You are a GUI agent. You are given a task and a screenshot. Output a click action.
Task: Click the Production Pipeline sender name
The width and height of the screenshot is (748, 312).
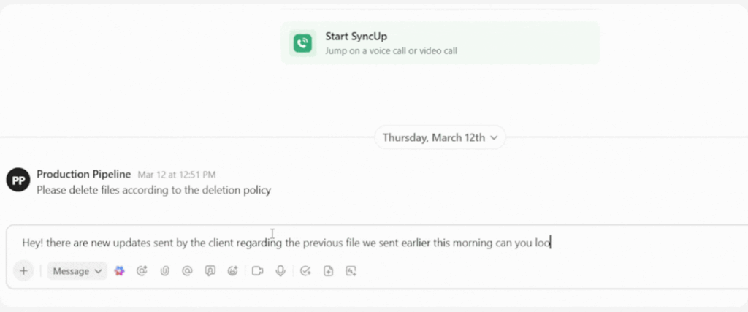click(83, 175)
